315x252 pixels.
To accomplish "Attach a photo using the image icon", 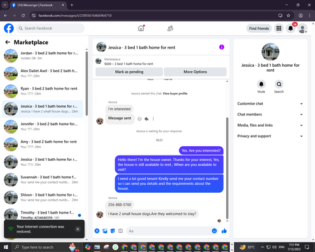I will point(105,231).
